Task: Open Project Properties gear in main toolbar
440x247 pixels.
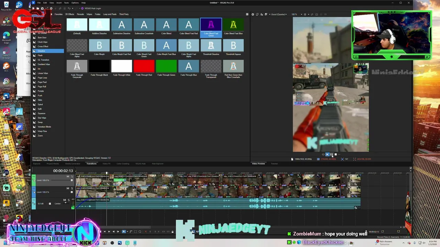Action: click(x=51, y=8)
